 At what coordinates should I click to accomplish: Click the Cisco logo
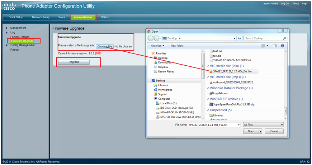(x=10, y=6)
